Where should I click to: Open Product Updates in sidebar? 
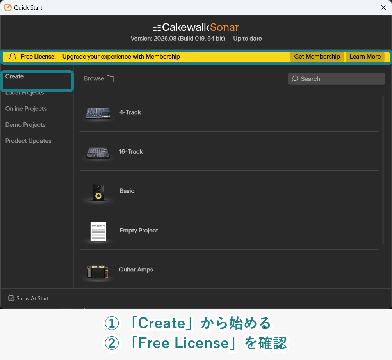(28, 141)
